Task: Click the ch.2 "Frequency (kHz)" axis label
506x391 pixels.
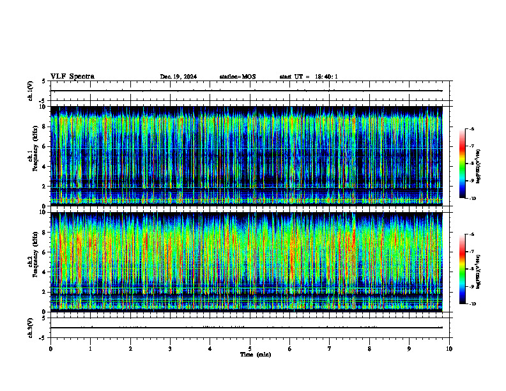Action: [35, 254]
